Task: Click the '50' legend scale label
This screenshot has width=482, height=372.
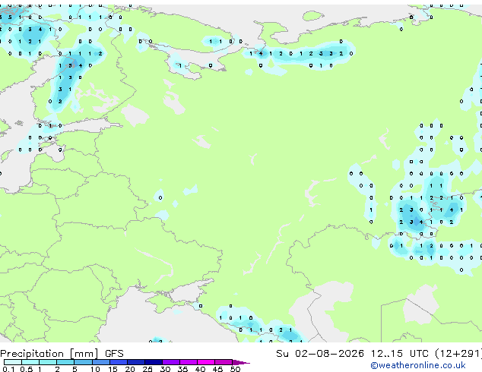Action: pyautogui.click(x=235, y=369)
